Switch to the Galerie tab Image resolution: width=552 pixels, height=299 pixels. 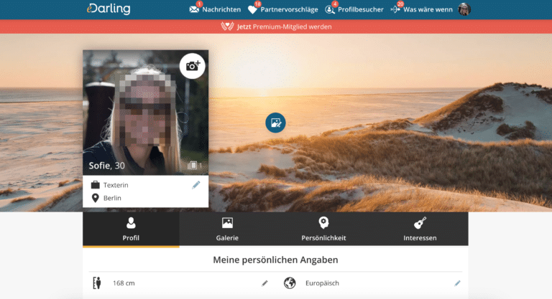coord(227,229)
